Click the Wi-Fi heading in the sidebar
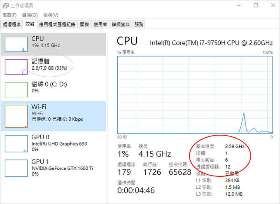The image size is (280, 204). pyautogui.click(x=39, y=107)
